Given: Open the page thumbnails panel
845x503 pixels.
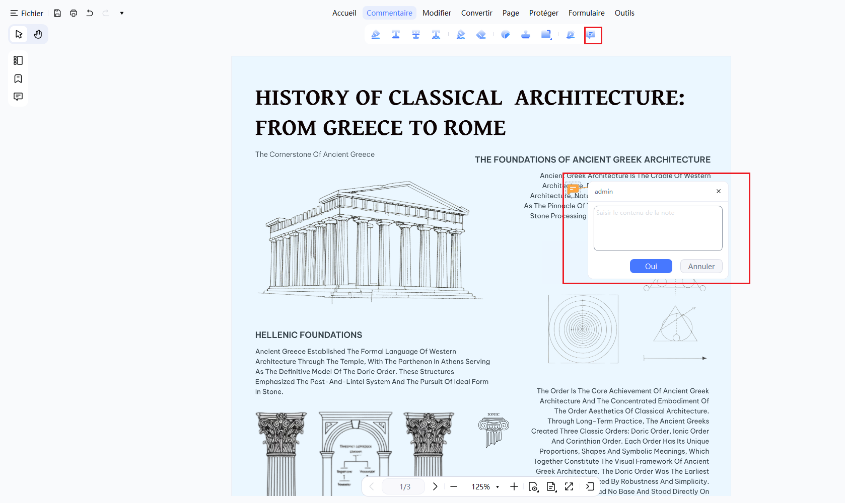Looking at the screenshot, I should pos(18,60).
